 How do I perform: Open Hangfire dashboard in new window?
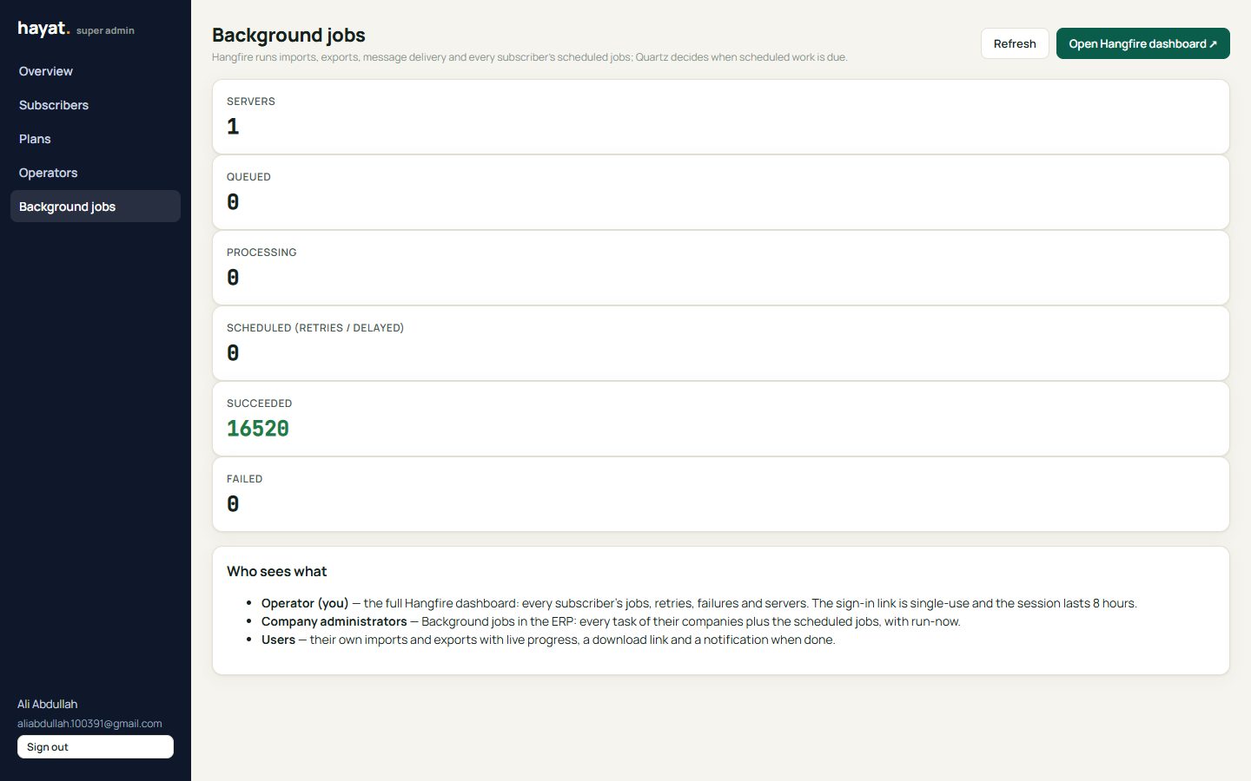(x=1142, y=43)
